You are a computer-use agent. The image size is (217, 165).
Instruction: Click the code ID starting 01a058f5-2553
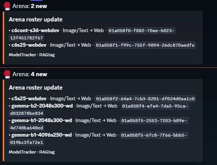(154, 121)
